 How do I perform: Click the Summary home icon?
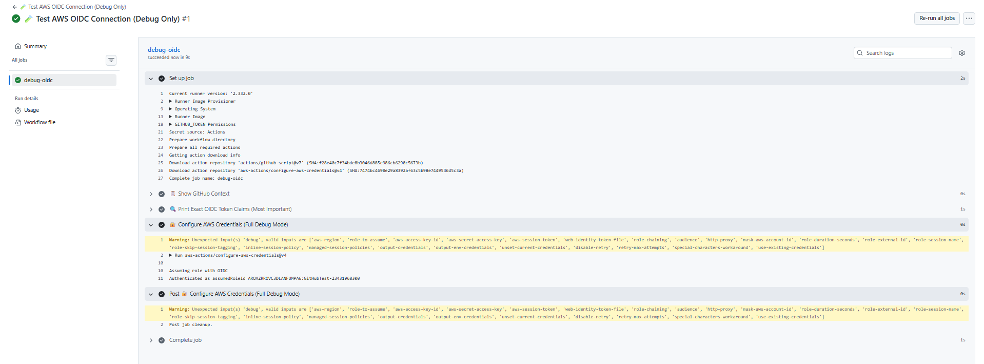point(18,46)
